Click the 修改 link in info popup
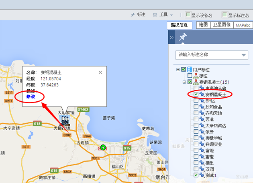The width and height of the screenshot is (253, 183). click(31, 97)
